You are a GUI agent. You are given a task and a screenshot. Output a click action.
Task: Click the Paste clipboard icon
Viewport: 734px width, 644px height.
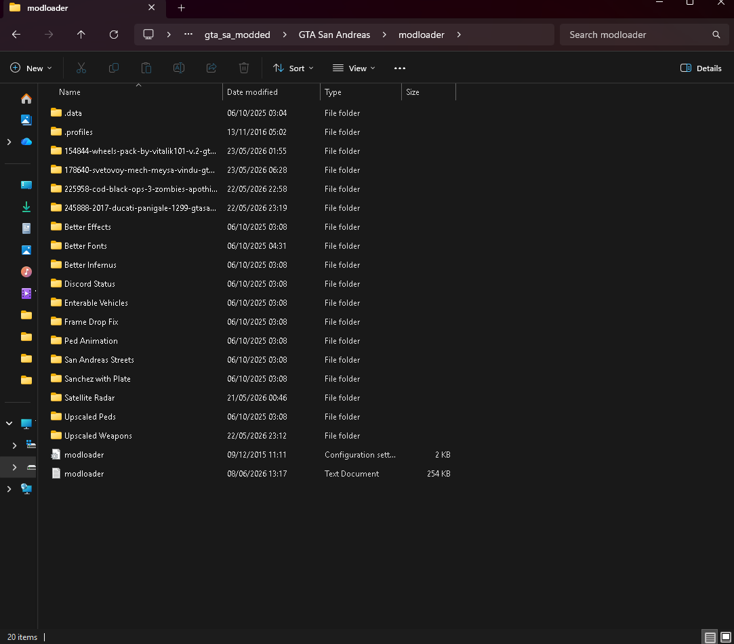(146, 68)
